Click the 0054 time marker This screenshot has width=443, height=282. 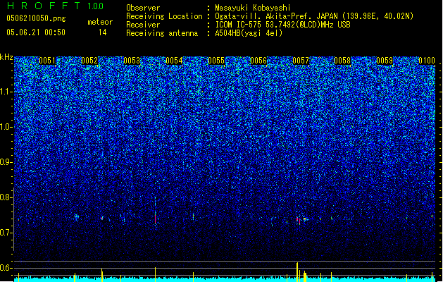pos(174,61)
